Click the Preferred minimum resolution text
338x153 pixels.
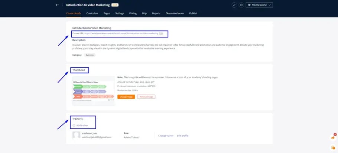pos(136,86)
